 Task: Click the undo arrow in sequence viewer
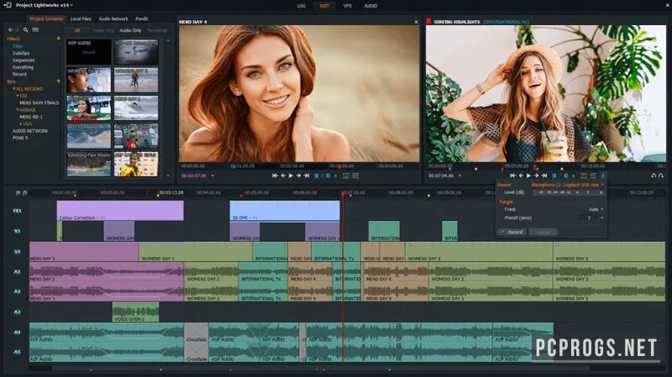654,175
